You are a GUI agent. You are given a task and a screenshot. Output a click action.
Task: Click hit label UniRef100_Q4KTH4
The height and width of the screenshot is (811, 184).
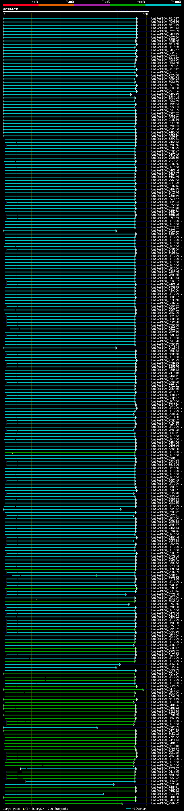(x=165, y=170)
